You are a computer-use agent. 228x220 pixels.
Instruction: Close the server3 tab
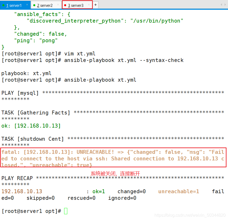pyautogui.click(x=89, y=5)
